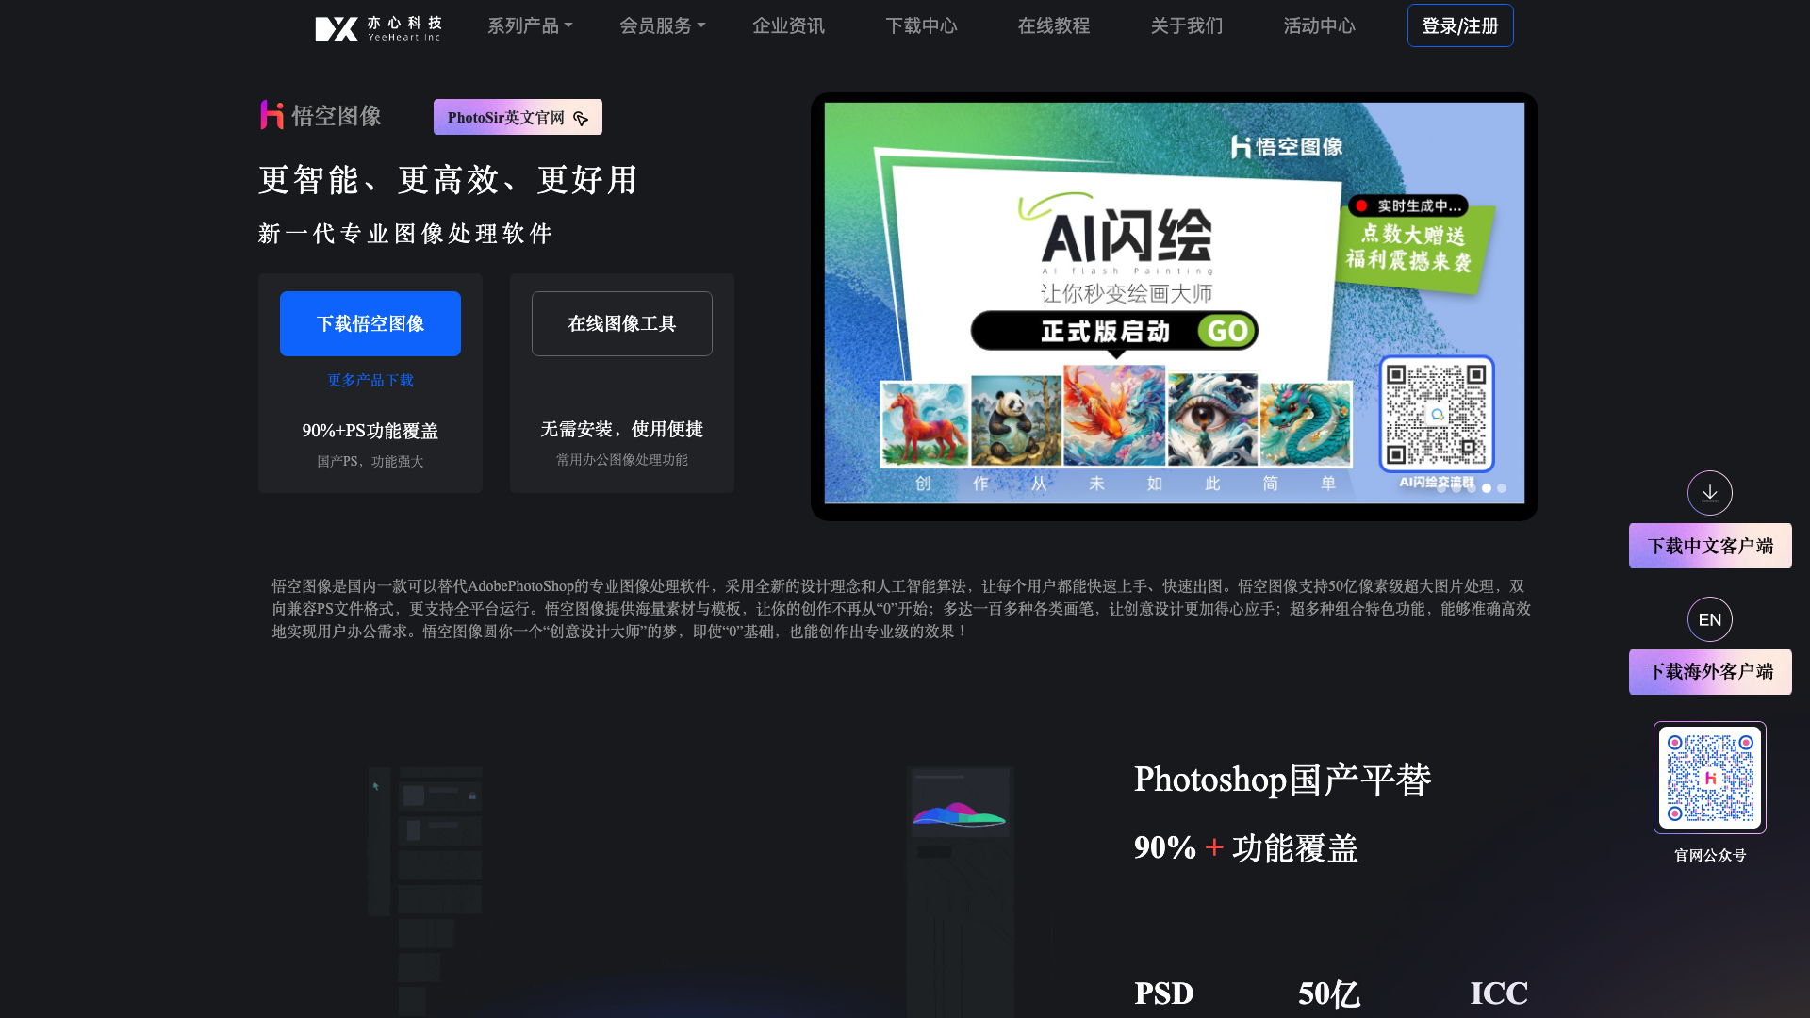Click the blue 下载悟空图像 button
Image resolution: width=1810 pixels, height=1018 pixels.
pos(370,323)
